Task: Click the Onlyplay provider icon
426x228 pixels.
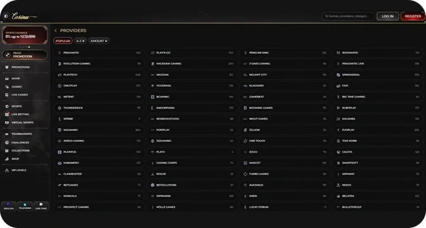Action: (60, 85)
